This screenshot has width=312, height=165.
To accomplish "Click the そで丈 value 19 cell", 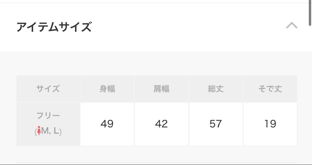I will click(x=270, y=124).
